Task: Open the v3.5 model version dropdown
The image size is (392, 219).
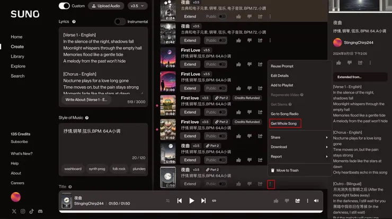Action: pyautogui.click(x=137, y=6)
